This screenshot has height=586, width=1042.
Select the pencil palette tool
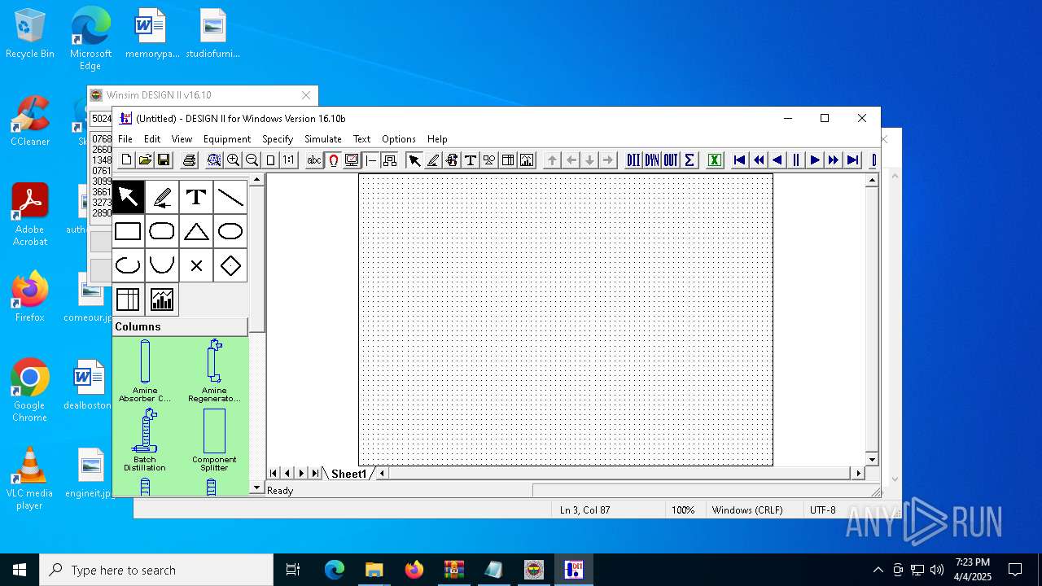click(162, 197)
